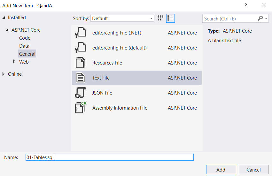Collapse the ASP.NET Core node
The image size is (272, 176).
point(7,30)
